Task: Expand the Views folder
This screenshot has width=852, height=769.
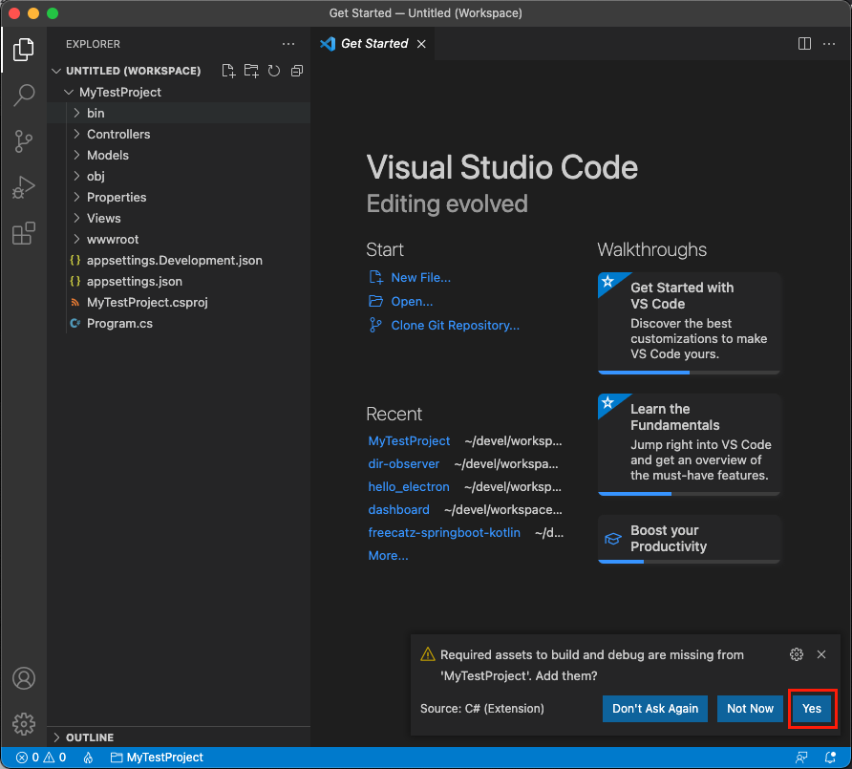Action: pos(179,219)
